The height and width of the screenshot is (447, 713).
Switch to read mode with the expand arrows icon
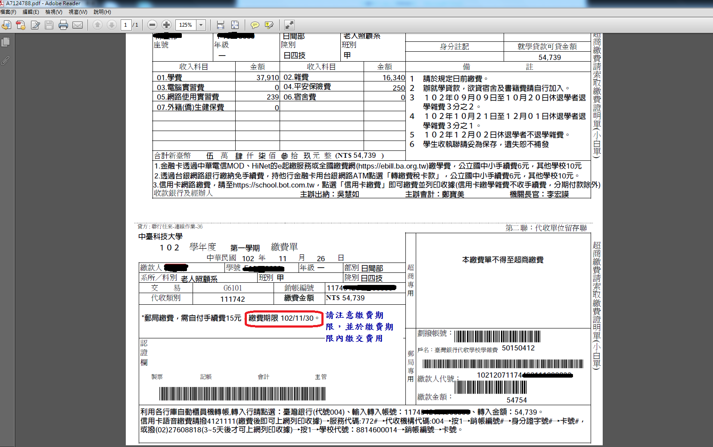coord(290,25)
